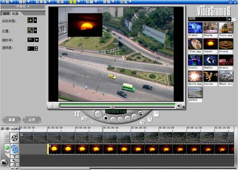The height and width of the screenshot is (170, 238).
Task: Switch to timeline view icon
Action: pyautogui.click(x=7, y=129)
